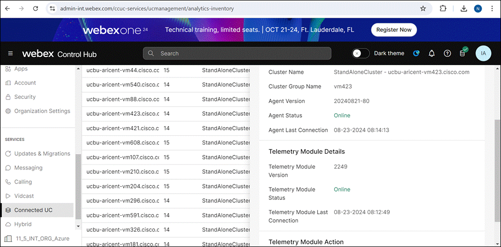Click the Hybrid cloud icon

coord(8,224)
